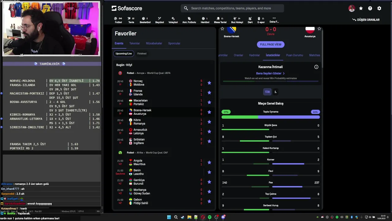Favorite the Avusturya team star
The height and width of the screenshot is (221, 392).
(x=319, y=29)
